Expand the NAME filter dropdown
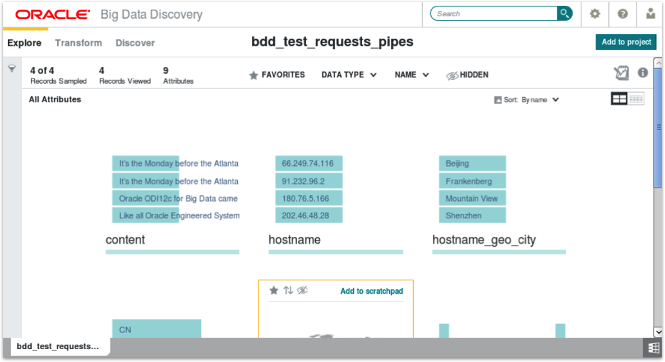This screenshot has width=665, height=362. tap(412, 75)
